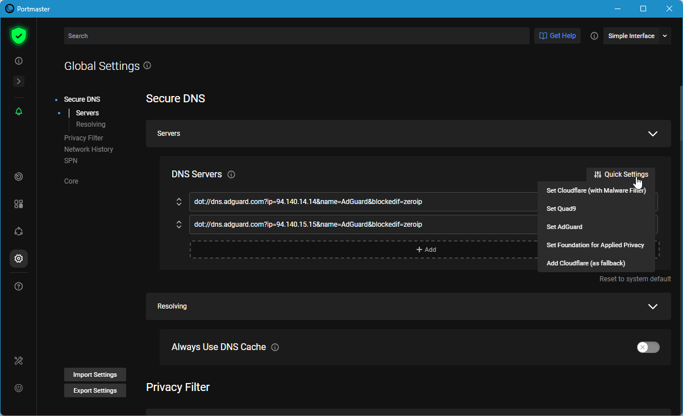The image size is (683, 416).
Task: Select Set Foundation for Applied Privacy
Action: pos(596,245)
